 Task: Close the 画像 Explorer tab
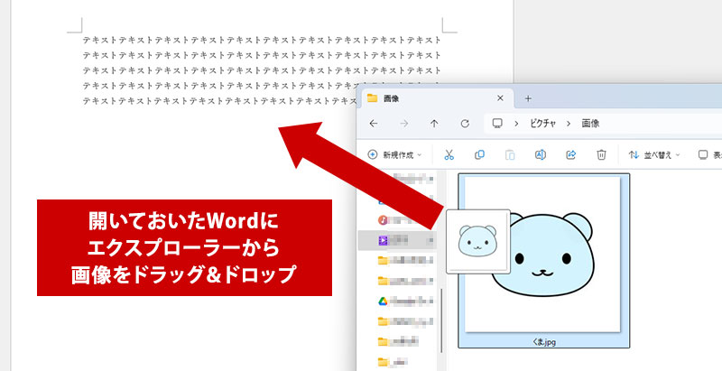pyautogui.click(x=500, y=98)
